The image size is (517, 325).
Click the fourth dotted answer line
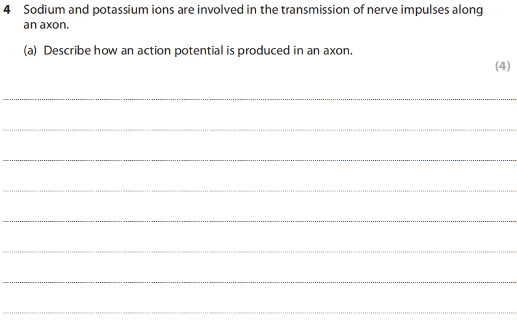click(x=260, y=191)
